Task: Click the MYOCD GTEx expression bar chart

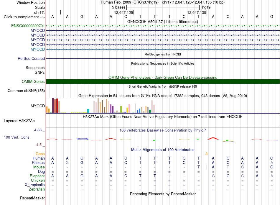Action: pyautogui.click(x=101, y=105)
